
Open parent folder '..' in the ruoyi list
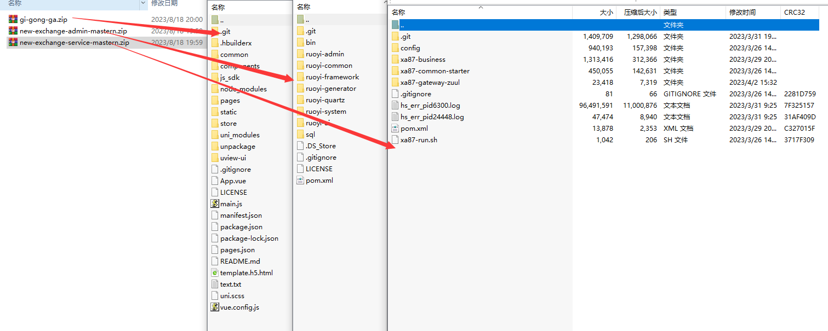[x=307, y=19]
